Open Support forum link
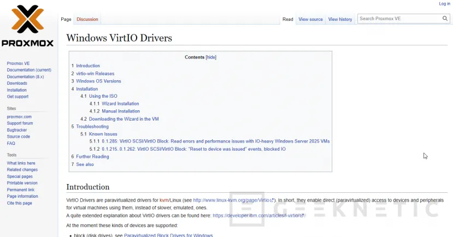This screenshot has height=237, width=453. pyautogui.click(x=20, y=123)
